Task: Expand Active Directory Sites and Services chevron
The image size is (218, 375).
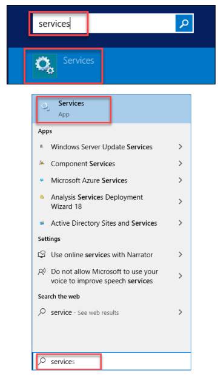Action: [180, 223]
